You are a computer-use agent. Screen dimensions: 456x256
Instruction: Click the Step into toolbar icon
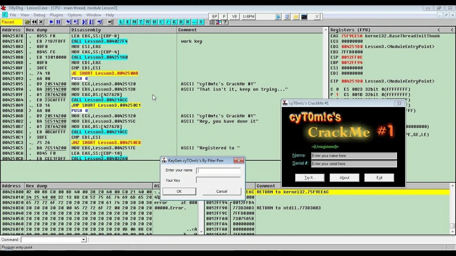[x=69, y=22]
